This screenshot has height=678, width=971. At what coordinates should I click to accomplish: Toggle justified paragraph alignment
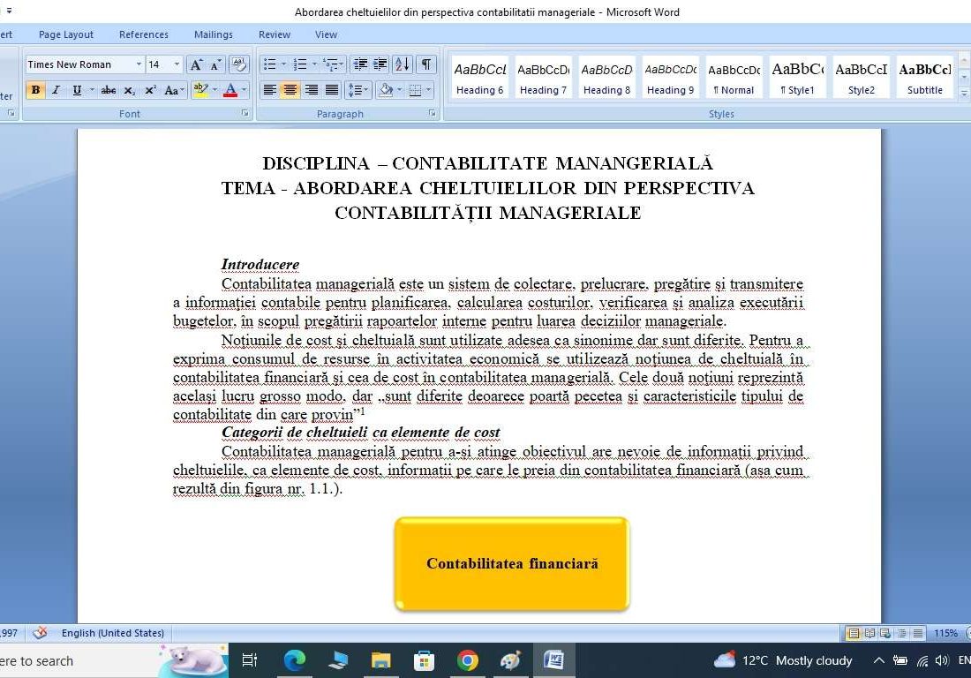coord(331,89)
